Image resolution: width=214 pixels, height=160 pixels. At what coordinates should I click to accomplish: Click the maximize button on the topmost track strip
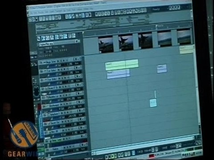click(80, 59)
